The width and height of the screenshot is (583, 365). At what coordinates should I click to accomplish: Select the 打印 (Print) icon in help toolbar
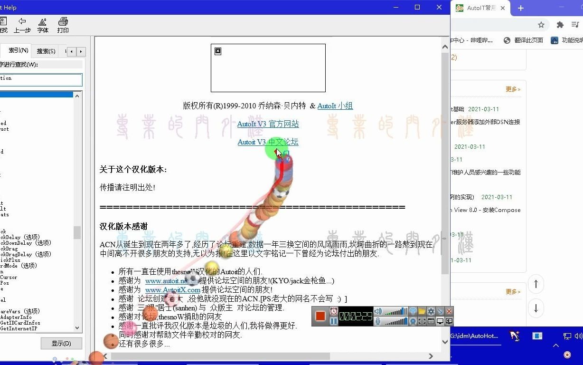point(62,24)
